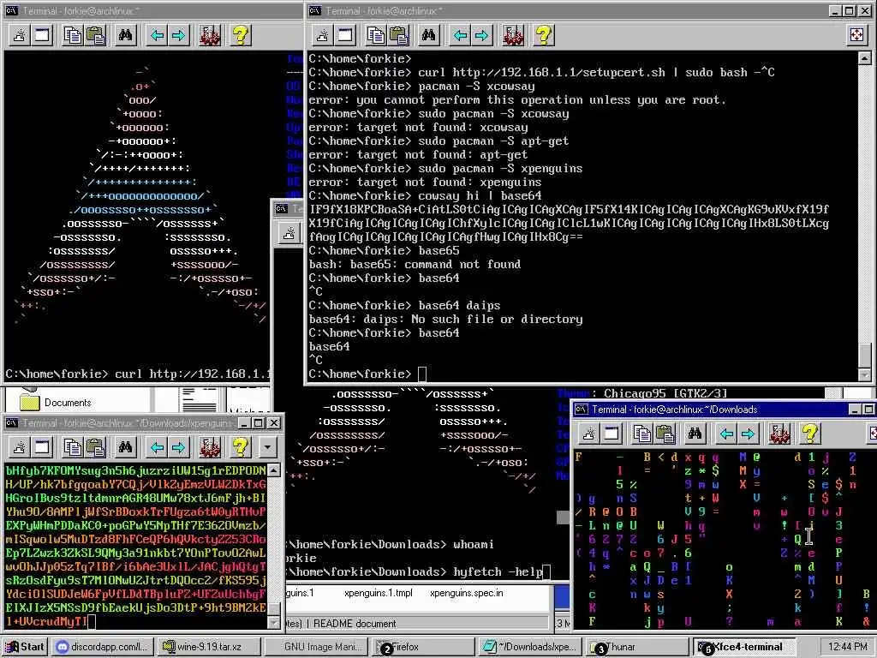Go to previous tab in the top-left terminal
Screen dimensions: 877x658
tap(158, 36)
